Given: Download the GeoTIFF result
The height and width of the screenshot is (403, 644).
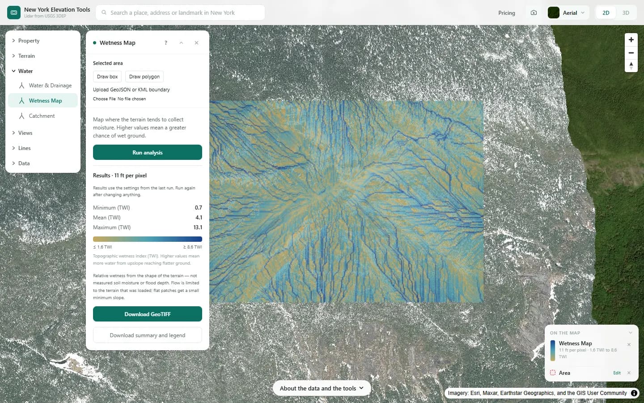Looking at the screenshot, I should point(148,314).
